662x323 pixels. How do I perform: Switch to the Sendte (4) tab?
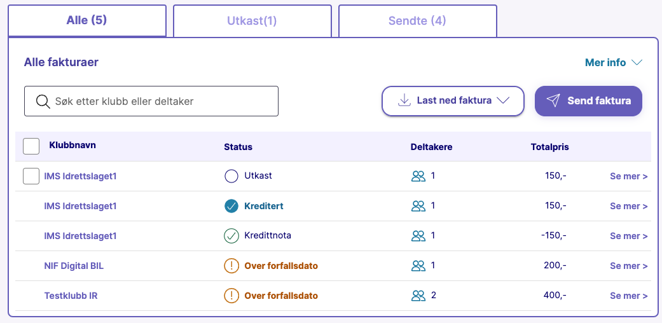pos(417,21)
